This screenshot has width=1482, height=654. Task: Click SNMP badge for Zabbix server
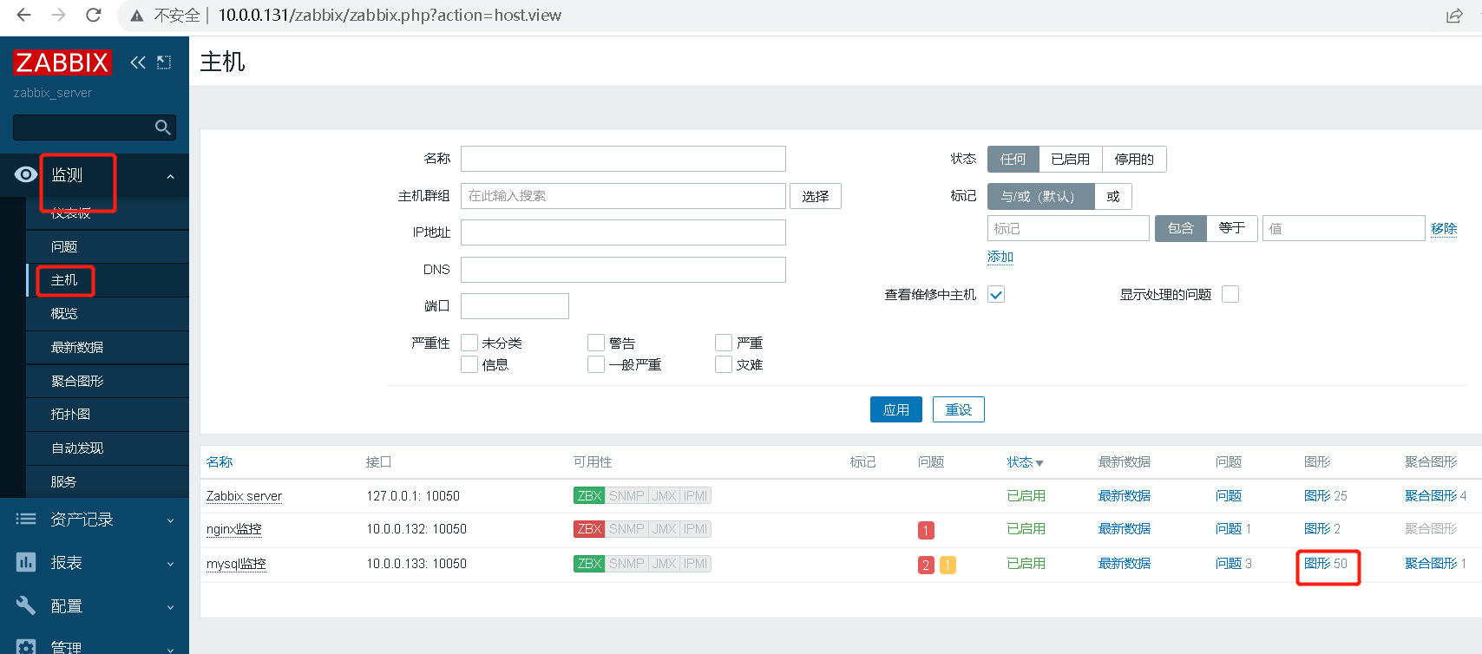click(x=626, y=496)
